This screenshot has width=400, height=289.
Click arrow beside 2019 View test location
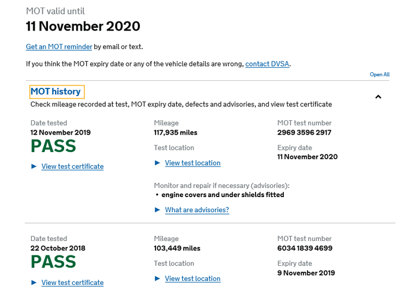click(157, 163)
